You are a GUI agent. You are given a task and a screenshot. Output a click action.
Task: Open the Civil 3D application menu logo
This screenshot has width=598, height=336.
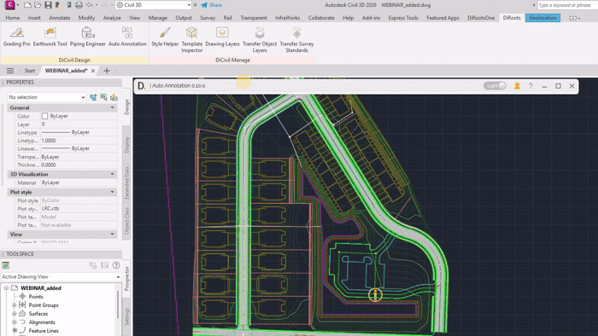pyautogui.click(x=9, y=5)
